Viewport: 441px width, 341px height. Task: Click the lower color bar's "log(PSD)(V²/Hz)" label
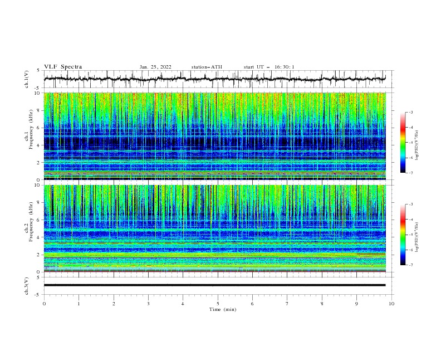[416, 237]
